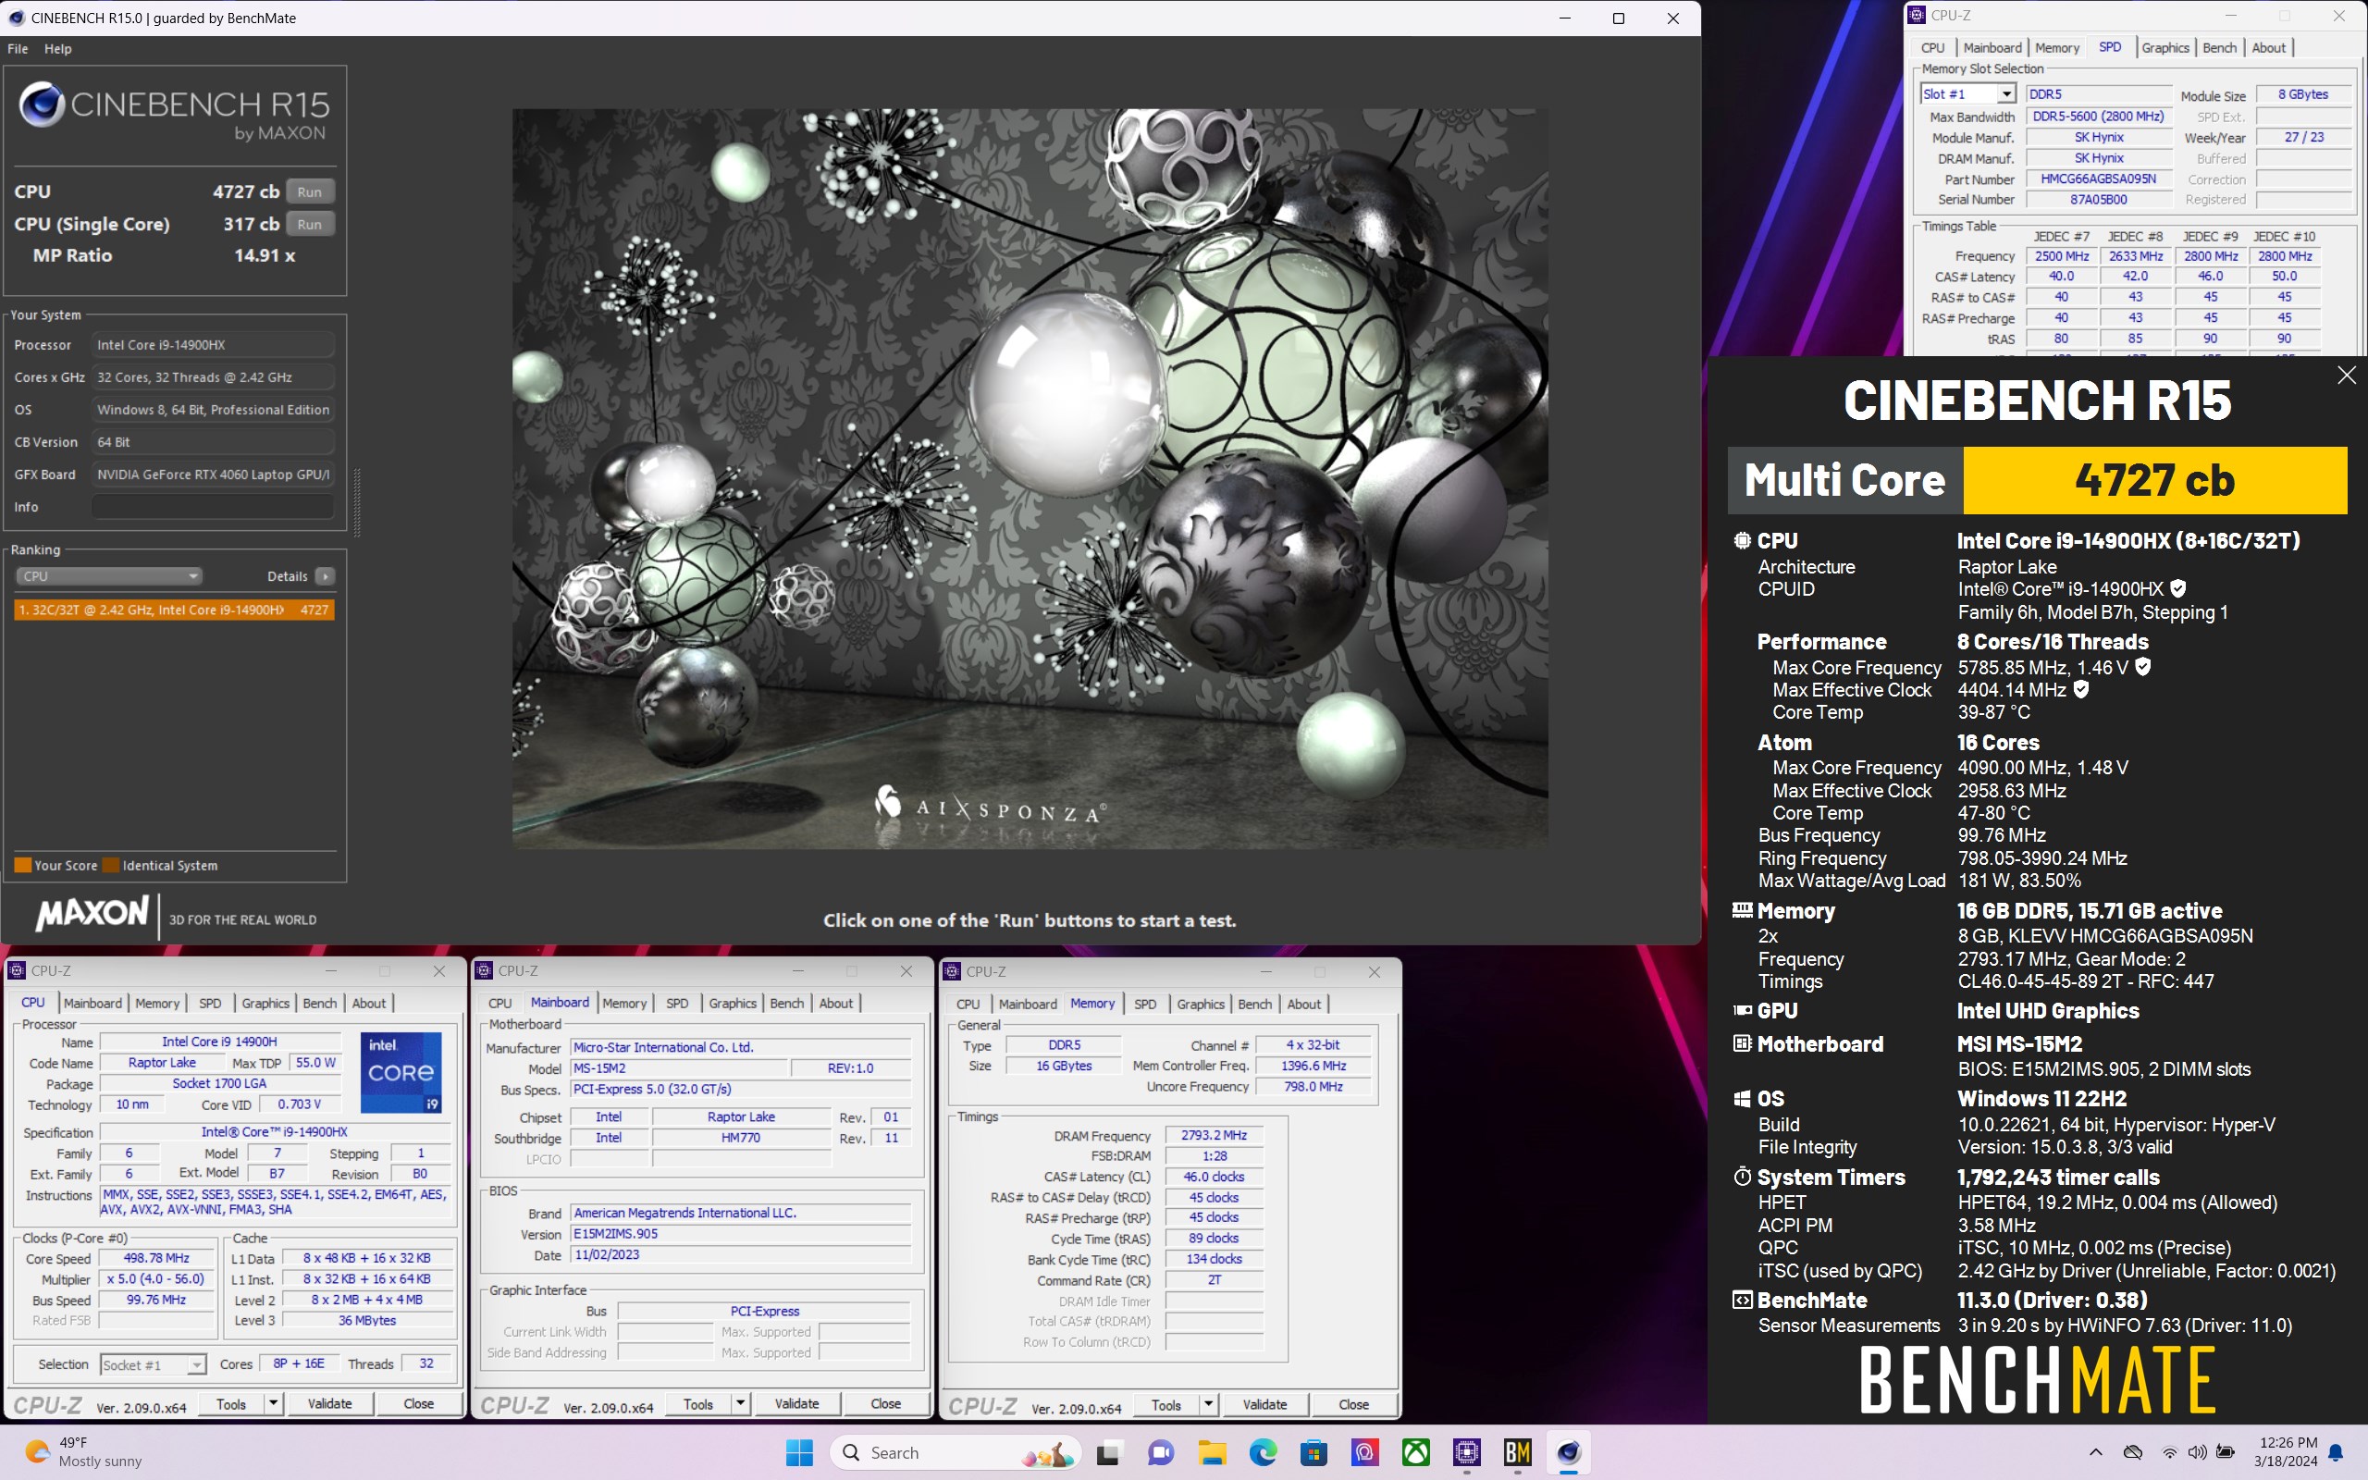Click the CPUID verified shield icon
The height and width of the screenshot is (1480, 2368).
pyautogui.click(x=2177, y=588)
